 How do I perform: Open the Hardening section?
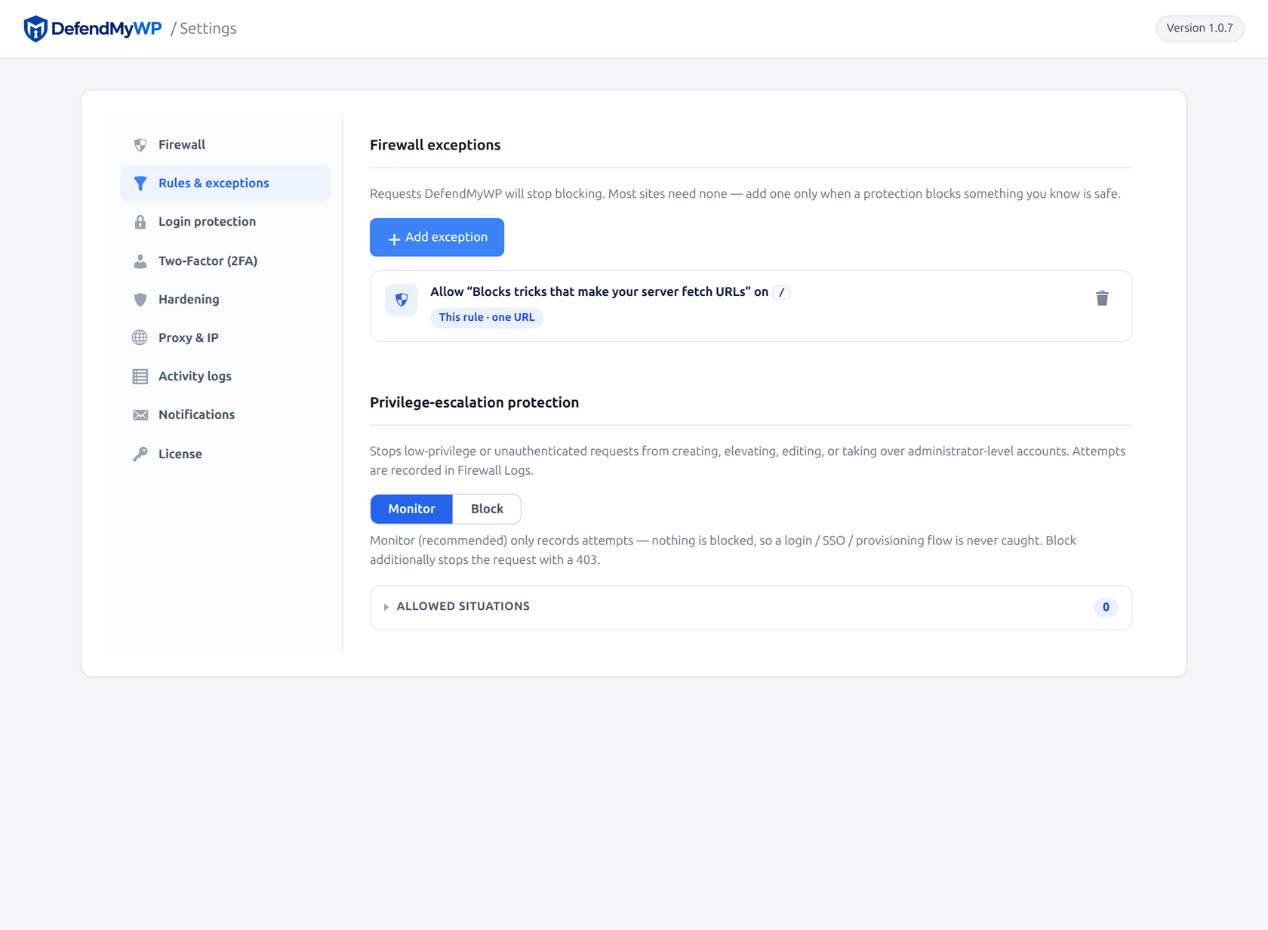click(225, 300)
